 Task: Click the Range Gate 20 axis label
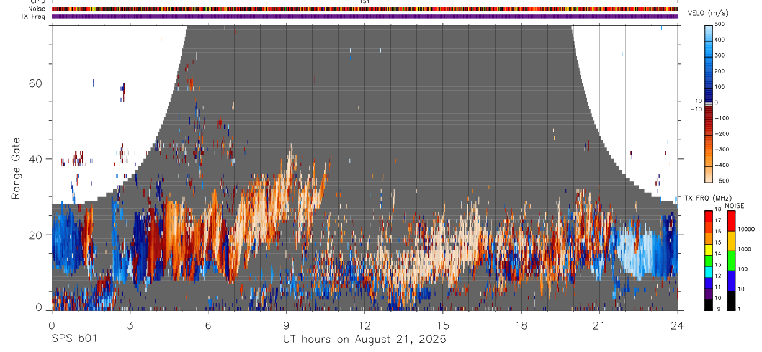coord(35,235)
